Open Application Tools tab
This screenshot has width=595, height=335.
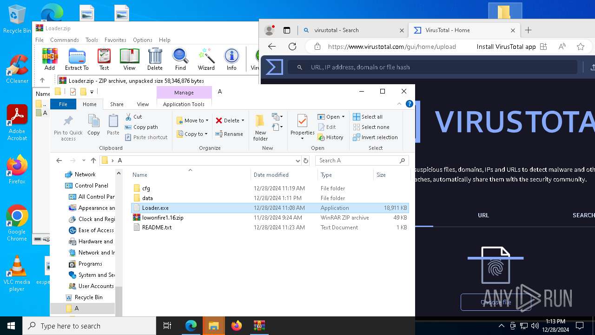184,104
